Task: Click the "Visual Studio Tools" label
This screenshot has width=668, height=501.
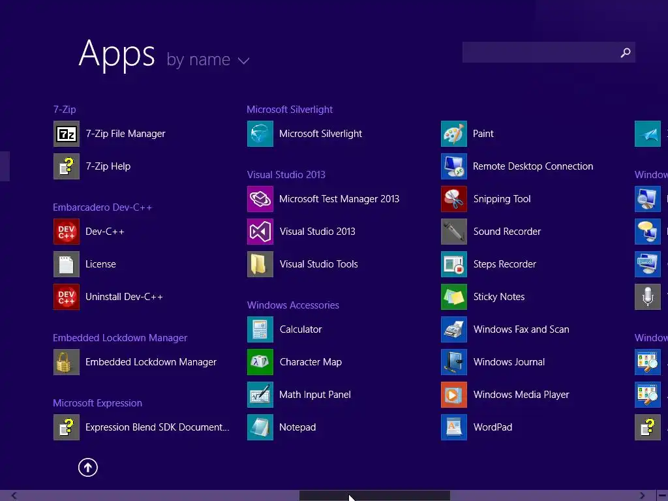Action: pyautogui.click(x=318, y=264)
